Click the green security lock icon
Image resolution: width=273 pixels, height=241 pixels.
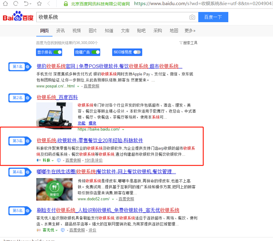(66, 4)
